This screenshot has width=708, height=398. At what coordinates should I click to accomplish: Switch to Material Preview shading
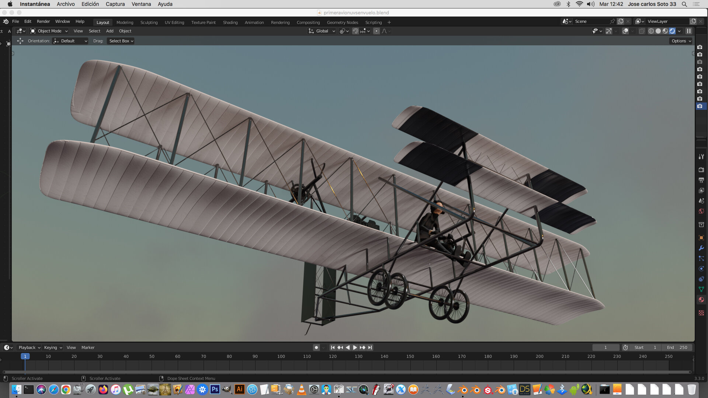click(665, 31)
